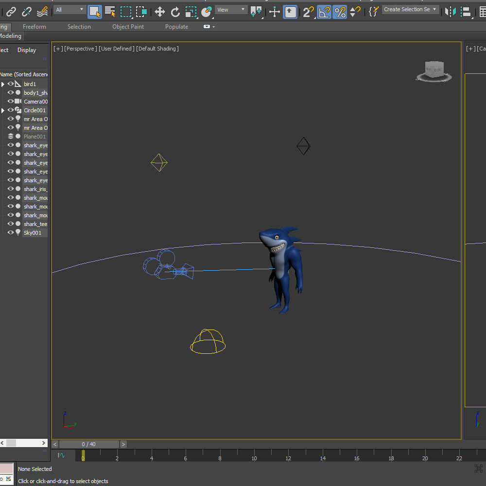Click the yellow skylight dome helper
Image resolution: width=486 pixels, height=486 pixels.
pos(208,341)
